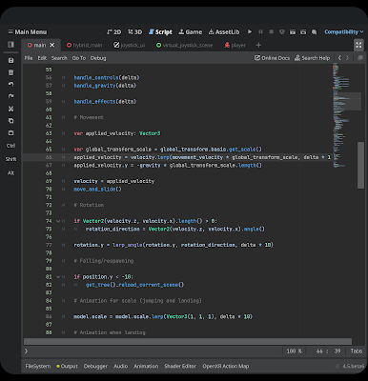368x381 pixels.
Task: Place cursor on move_and_slide() line 70
Action: click(x=97, y=190)
